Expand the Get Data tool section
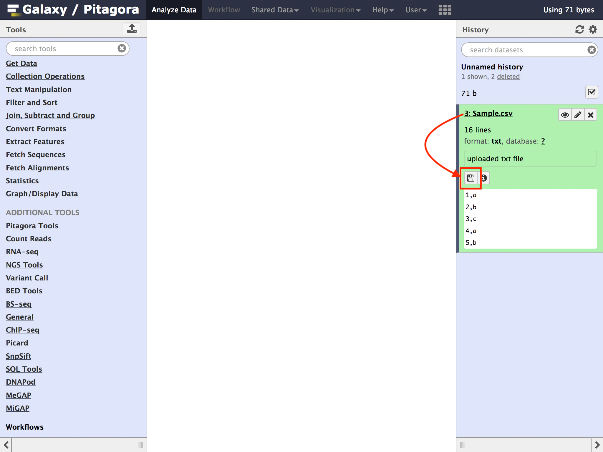This screenshot has height=452, width=603. pos(21,63)
